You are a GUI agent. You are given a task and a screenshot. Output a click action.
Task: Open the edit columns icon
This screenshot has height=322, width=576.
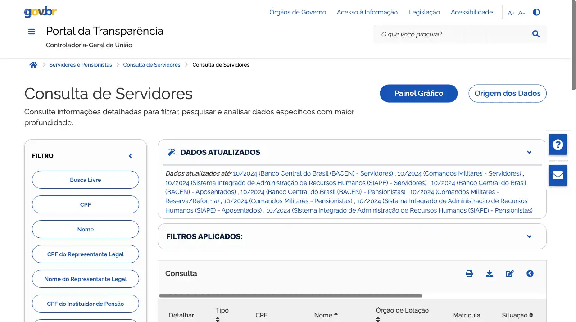coord(509,273)
